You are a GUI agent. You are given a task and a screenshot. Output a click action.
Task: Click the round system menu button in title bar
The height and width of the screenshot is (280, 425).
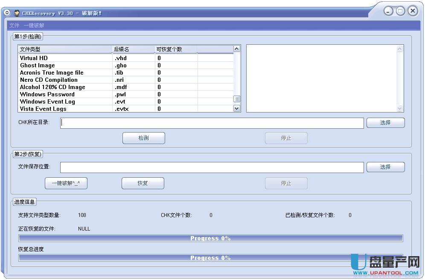(6, 13)
